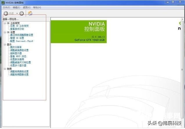Select 调整桌面尺寸和位置 in the tree
This screenshot has height=129, width=185.
21,62
